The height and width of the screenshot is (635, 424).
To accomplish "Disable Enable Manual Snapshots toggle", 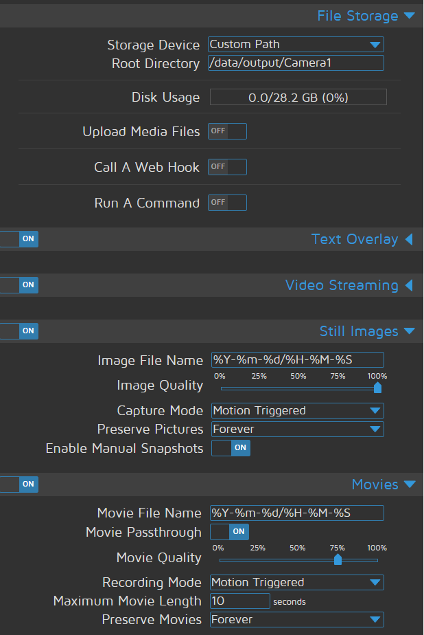I will point(231,448).
